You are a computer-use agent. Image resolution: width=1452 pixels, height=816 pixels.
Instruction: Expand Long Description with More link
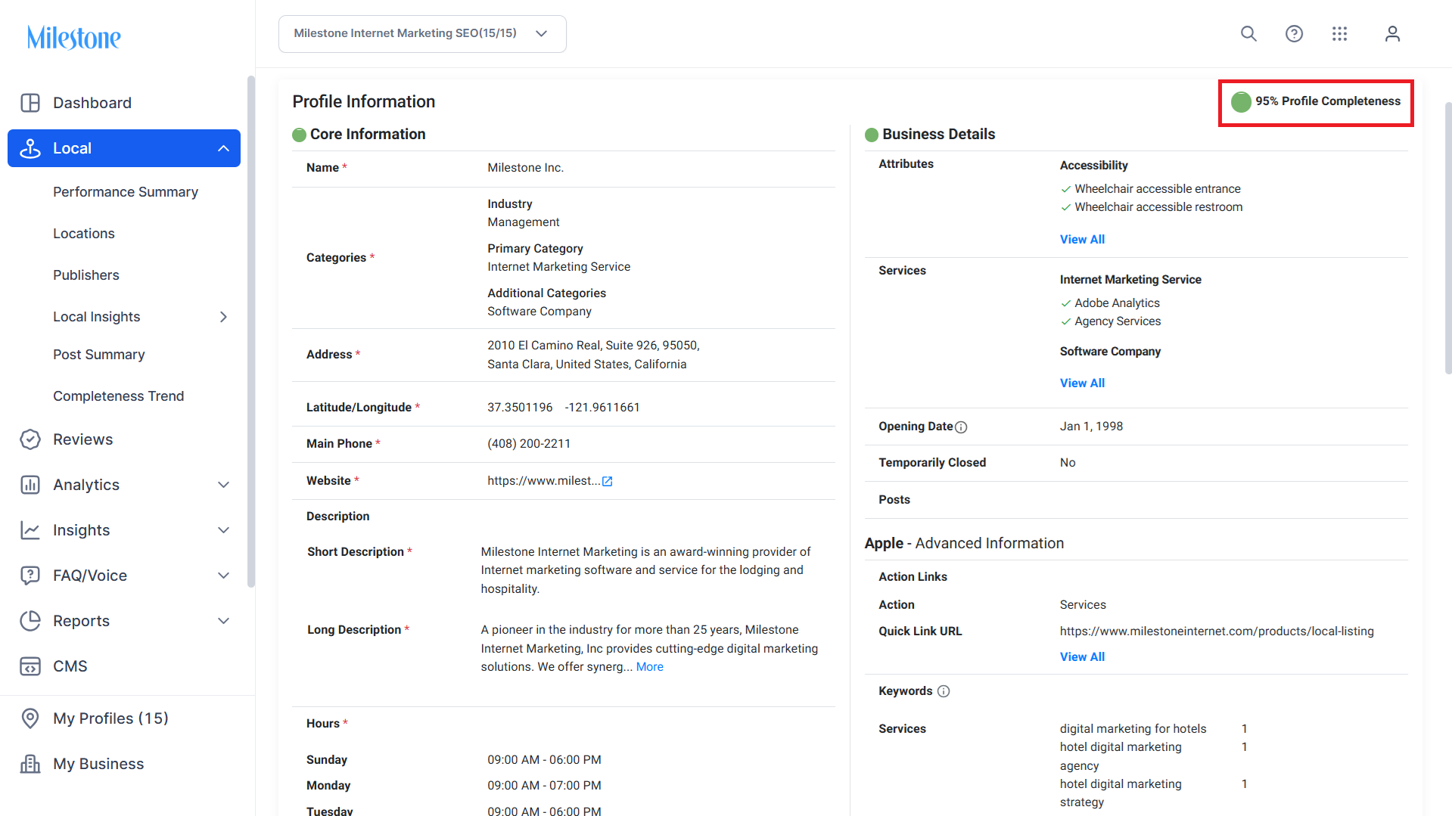(x=650, y=667)
